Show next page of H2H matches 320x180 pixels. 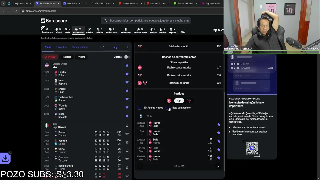coord(218,166)
